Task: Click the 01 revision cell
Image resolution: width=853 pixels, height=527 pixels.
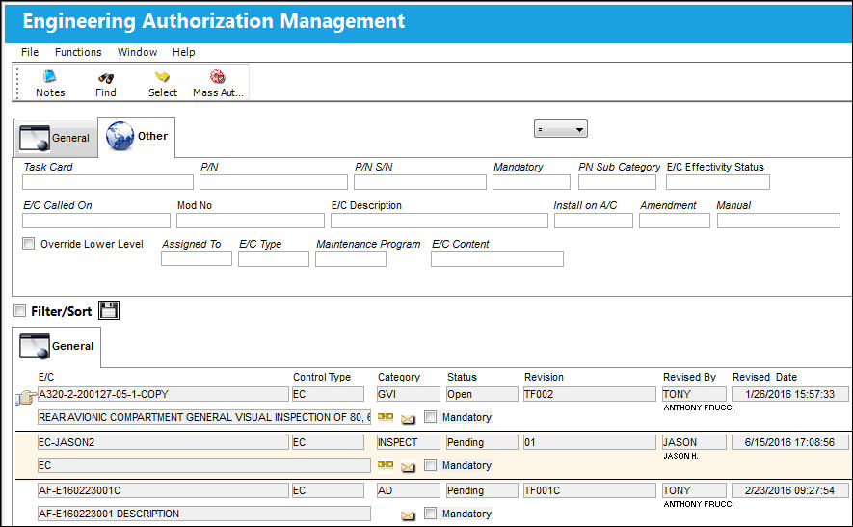Action: click(x=590, y=442)
